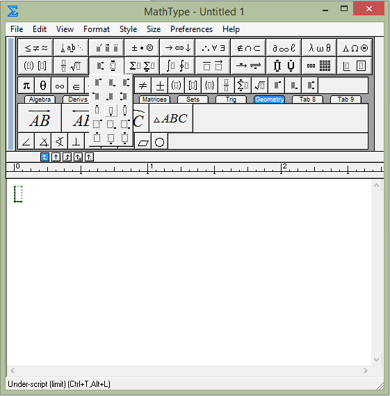Screen dimensions: 390x396
Task: Insert over-script limit template
Action: pyautogui.click(x=97, y=110)
